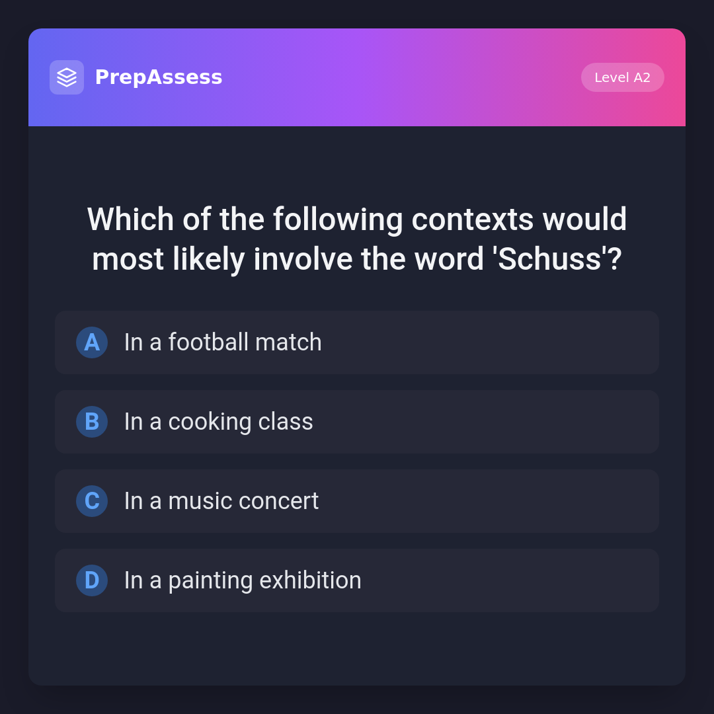Choose answer 'In a cooking class'
This screenshot has width=714, height=714.
(219, 422)
